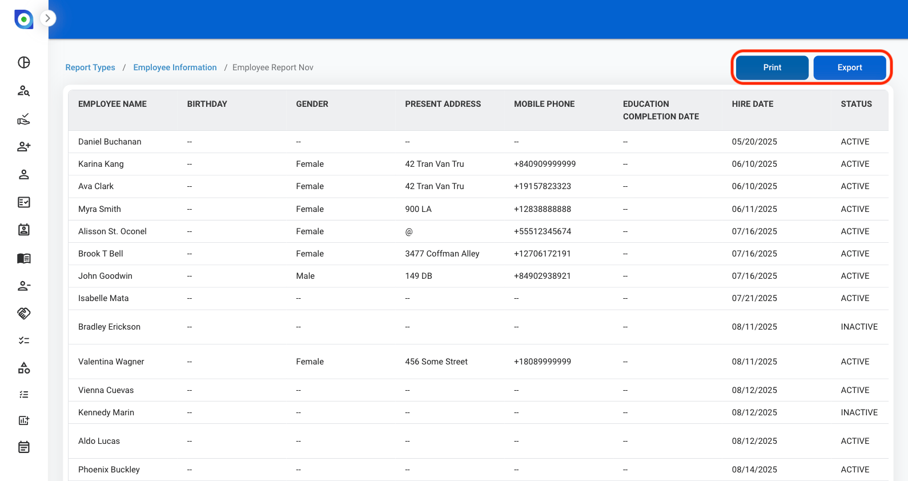
Task: Open the calendar schedule icon in sidebar
Action: point(24,447)
